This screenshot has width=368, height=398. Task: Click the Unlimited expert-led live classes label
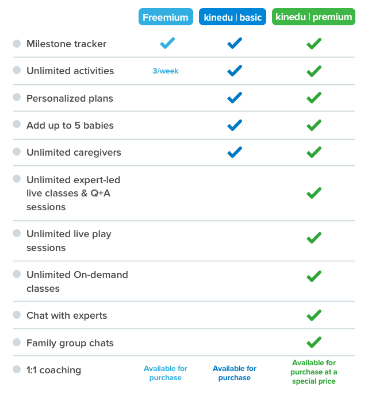click(73, 194)
